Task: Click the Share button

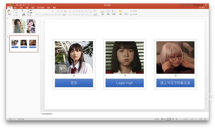Action: [x=202, y=7]
